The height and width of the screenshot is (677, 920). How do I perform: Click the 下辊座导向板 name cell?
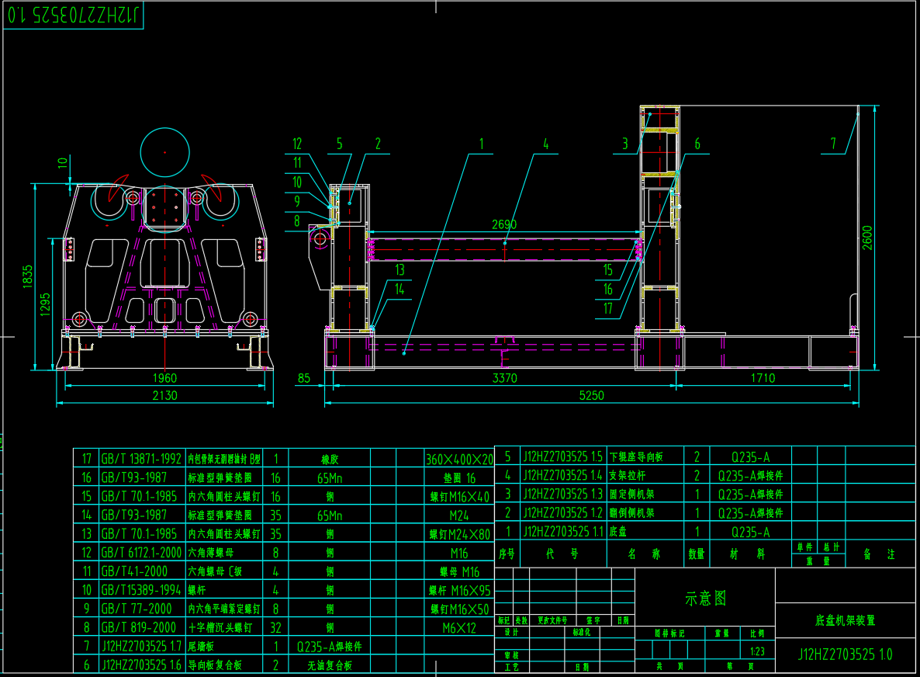[x=645, y=457]
